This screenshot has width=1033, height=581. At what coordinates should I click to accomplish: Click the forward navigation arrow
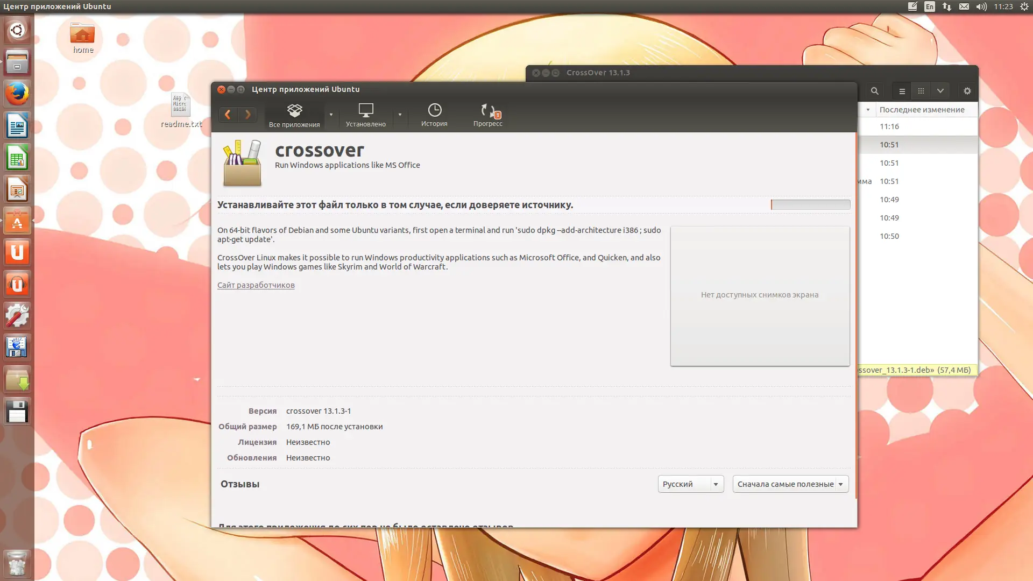pyautogui.click(x=247, y=115)
